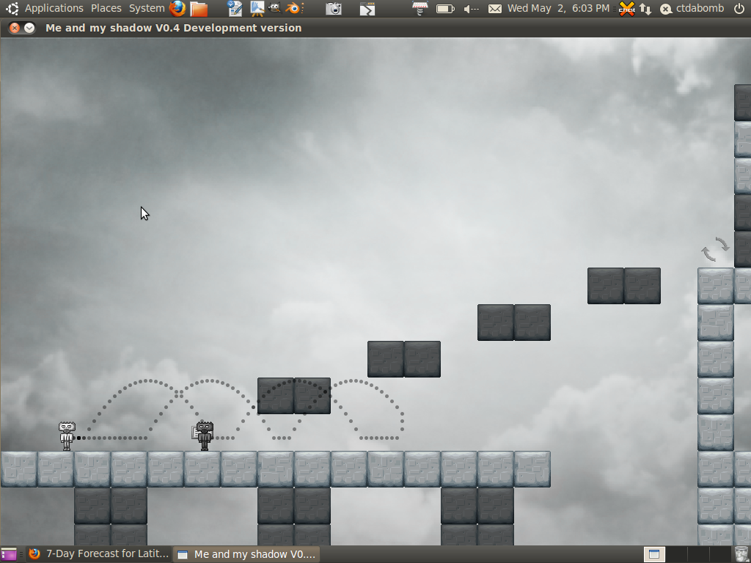Open the screenshot camera launcher

coord(334,9)
